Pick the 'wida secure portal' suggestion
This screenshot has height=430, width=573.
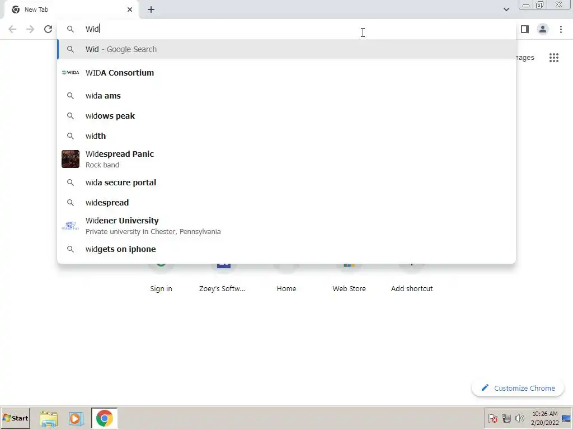(x=286, y=183)
